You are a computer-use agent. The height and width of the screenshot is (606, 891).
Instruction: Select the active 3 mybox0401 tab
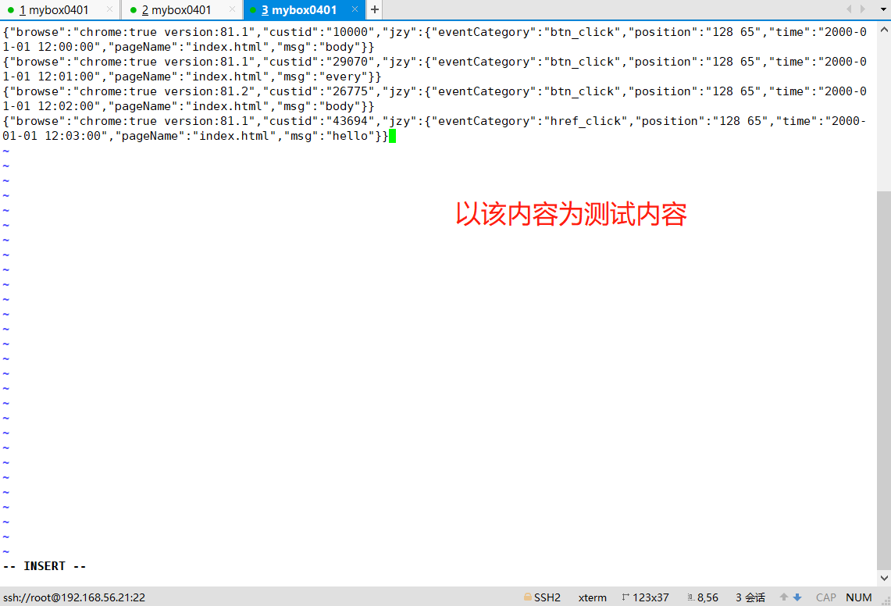point(304,9)
